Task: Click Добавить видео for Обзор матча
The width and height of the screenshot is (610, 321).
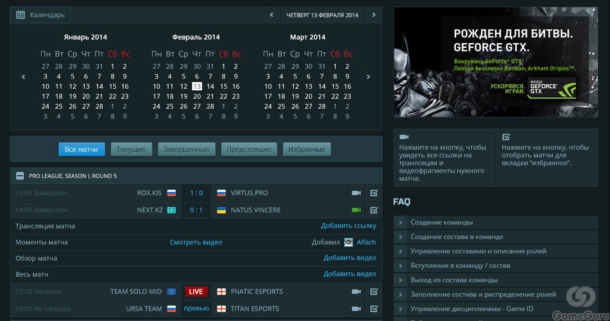Action: (350, 258)
